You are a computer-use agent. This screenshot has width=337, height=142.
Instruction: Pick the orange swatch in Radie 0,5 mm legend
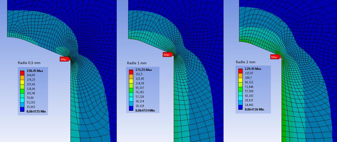tap(22, 78)
